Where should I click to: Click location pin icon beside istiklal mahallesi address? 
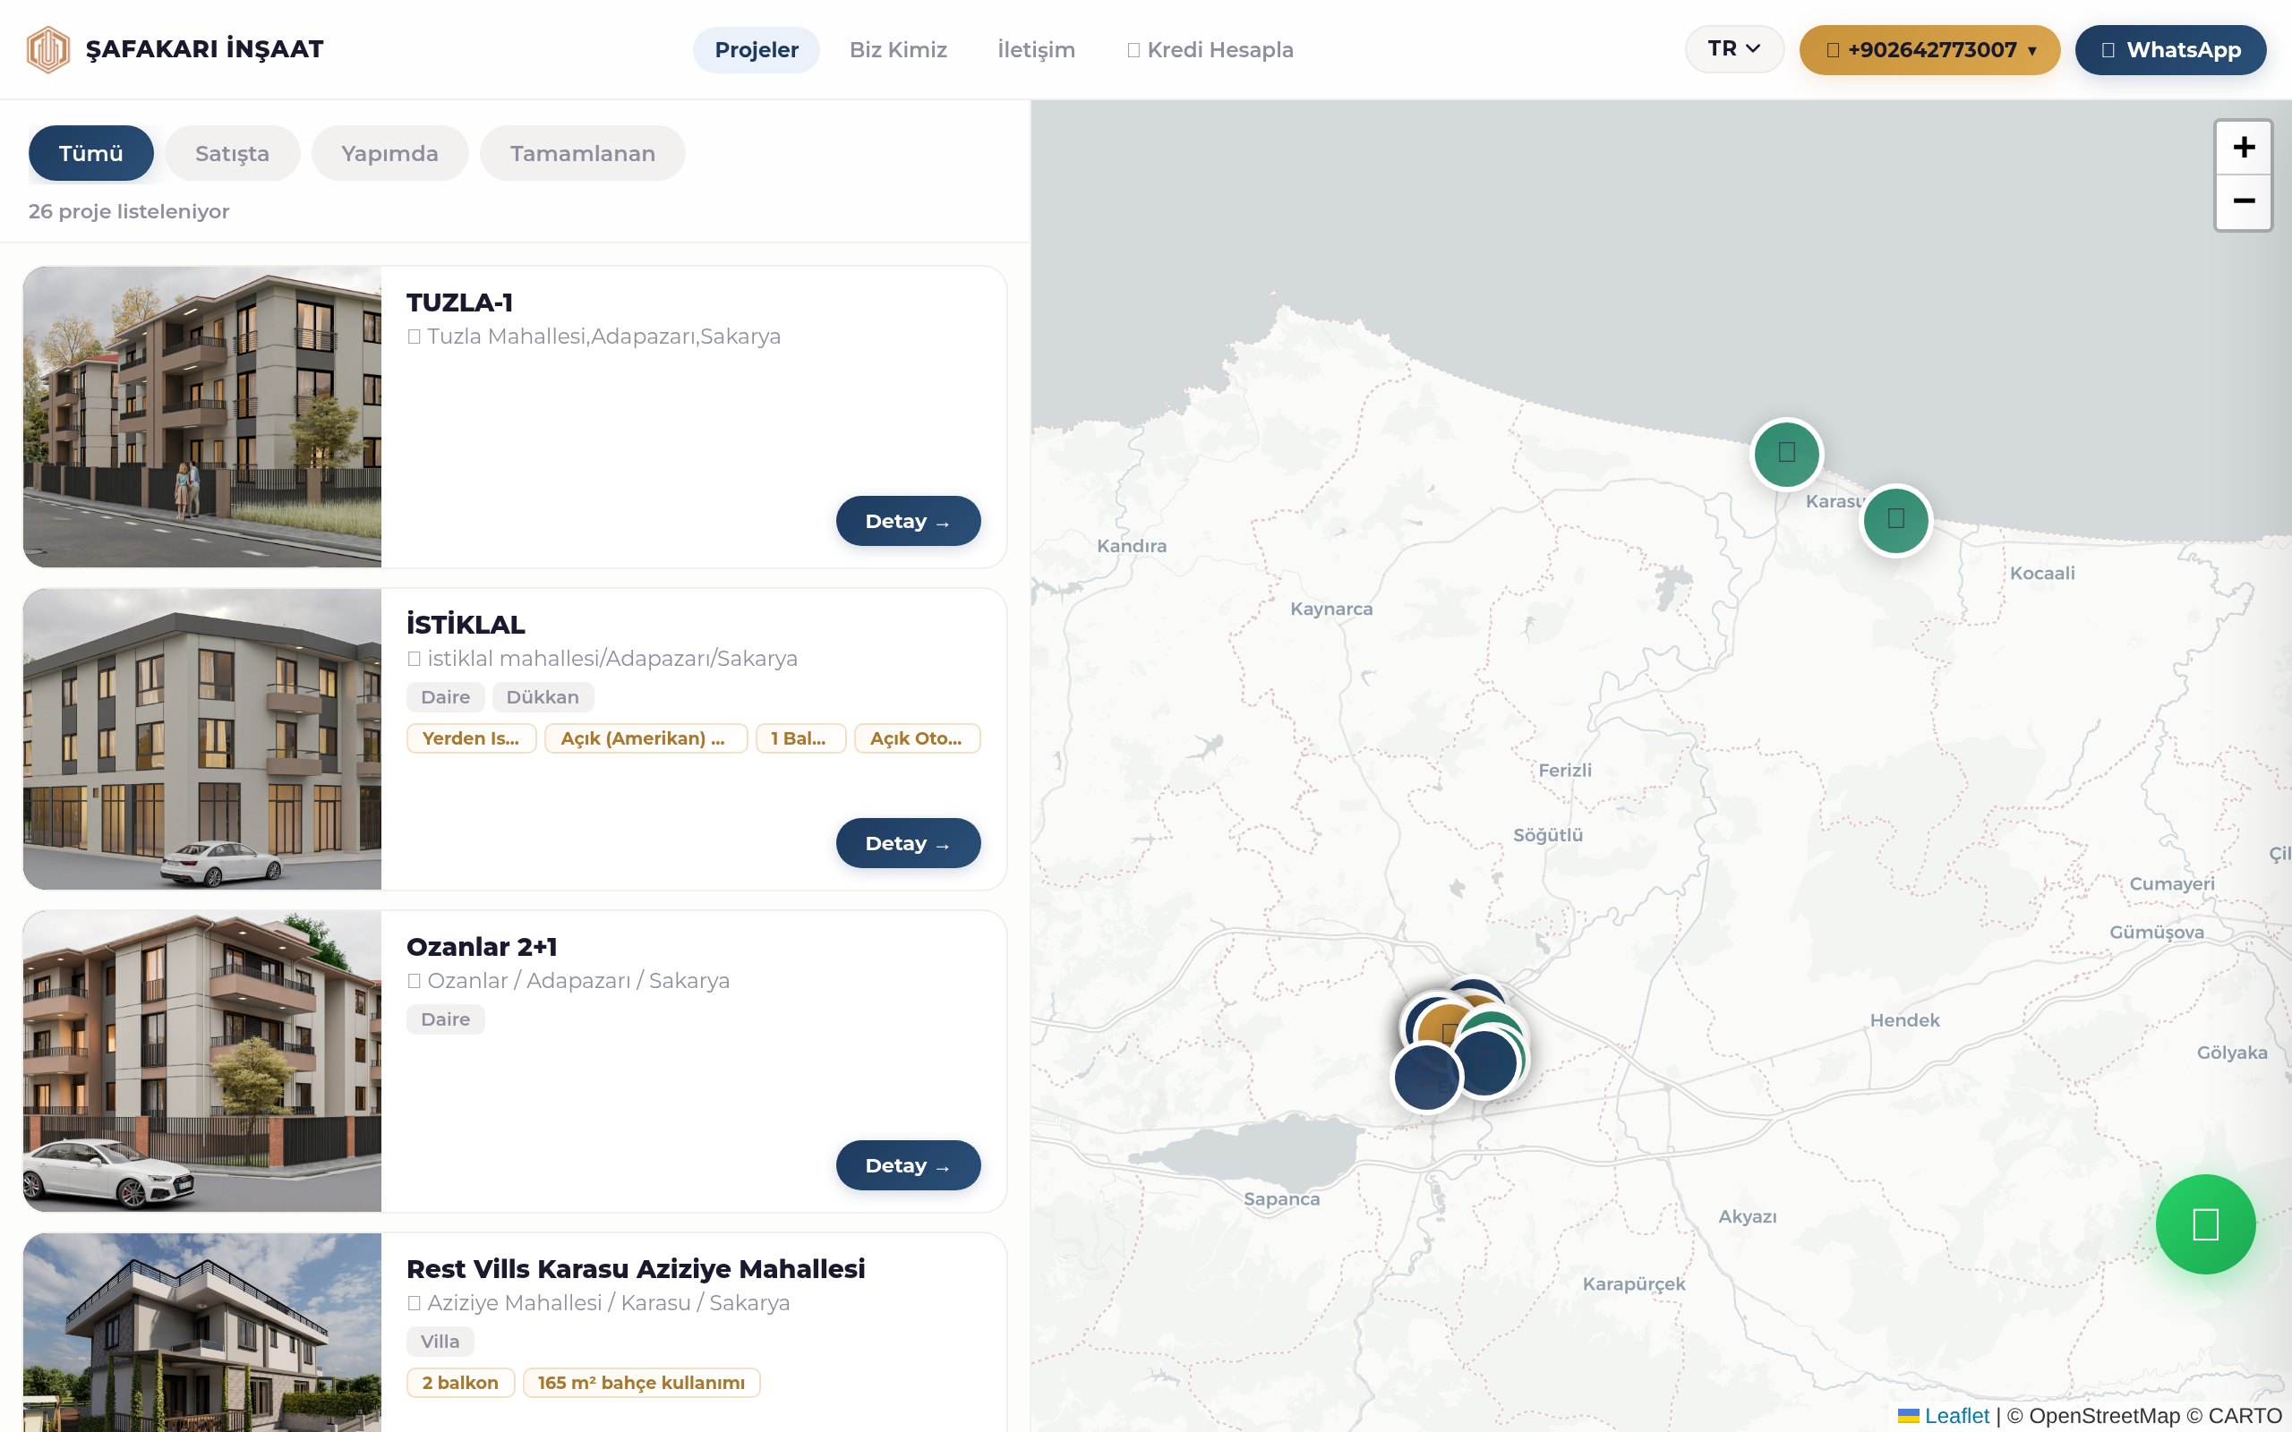coord(414,660)
